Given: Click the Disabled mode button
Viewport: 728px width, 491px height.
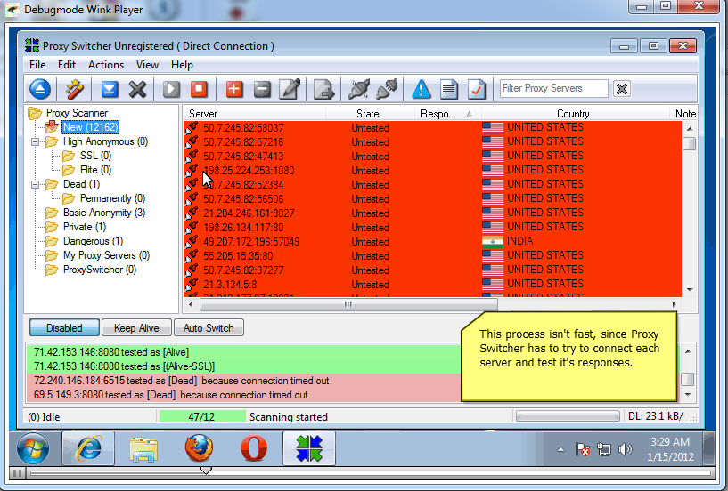Looking at the screenshot, I should (x=64, y=328).
